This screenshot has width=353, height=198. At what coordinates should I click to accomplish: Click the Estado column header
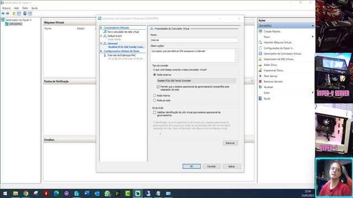[x=81, y=29]
